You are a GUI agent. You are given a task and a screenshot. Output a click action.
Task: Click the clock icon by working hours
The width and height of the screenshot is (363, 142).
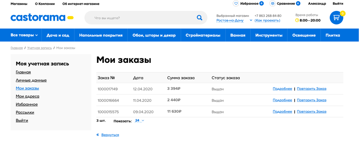point(297,20)
